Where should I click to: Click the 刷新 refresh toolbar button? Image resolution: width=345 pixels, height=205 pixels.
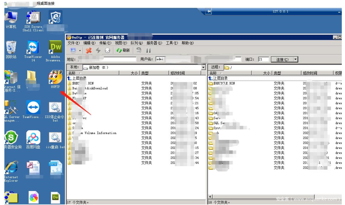pyautogui.click(x=123, y=50)
